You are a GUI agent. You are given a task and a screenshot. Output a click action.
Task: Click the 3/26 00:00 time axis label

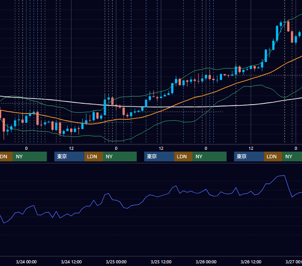(x=206, y=262)
